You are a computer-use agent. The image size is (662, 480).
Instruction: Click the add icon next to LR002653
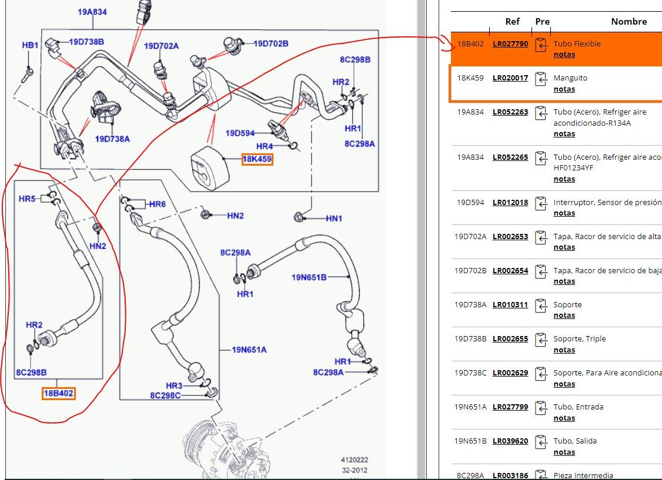click(541, 238)
